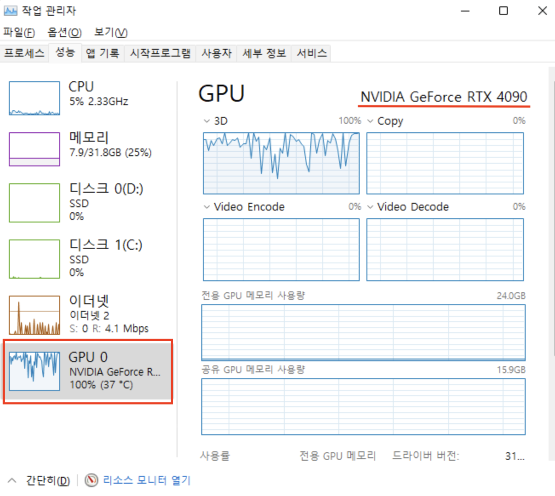
Task: Open the Video Encode graph dropdown
Action: 207,207
